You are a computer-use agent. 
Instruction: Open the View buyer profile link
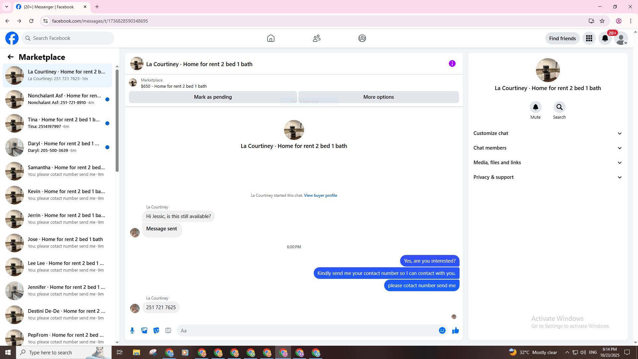pyautogui.click(x=320, y=195)
